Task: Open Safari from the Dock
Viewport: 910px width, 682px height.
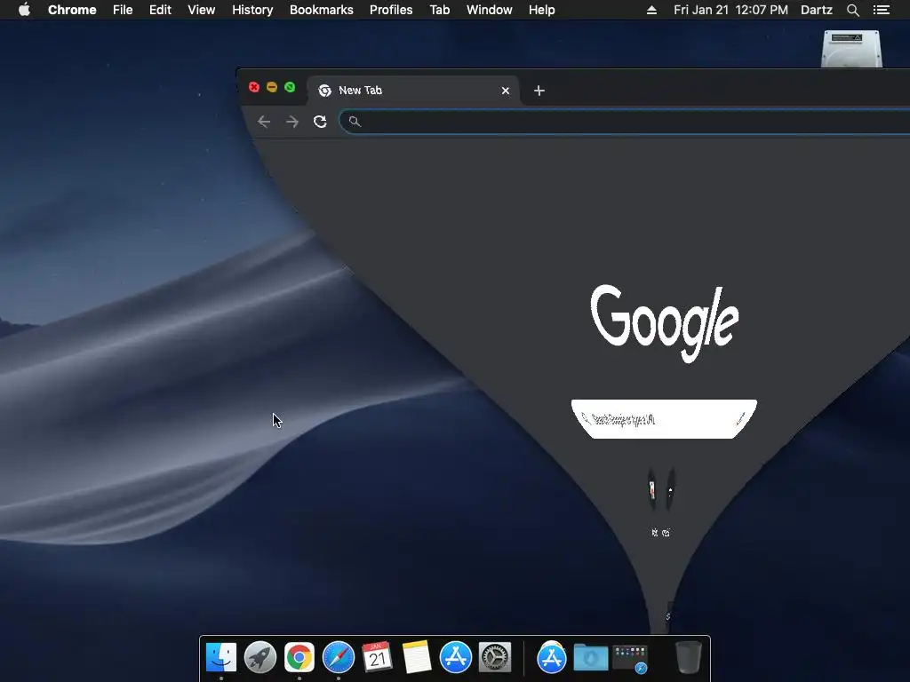Action: pyautogui.click(x=339, y=657)
